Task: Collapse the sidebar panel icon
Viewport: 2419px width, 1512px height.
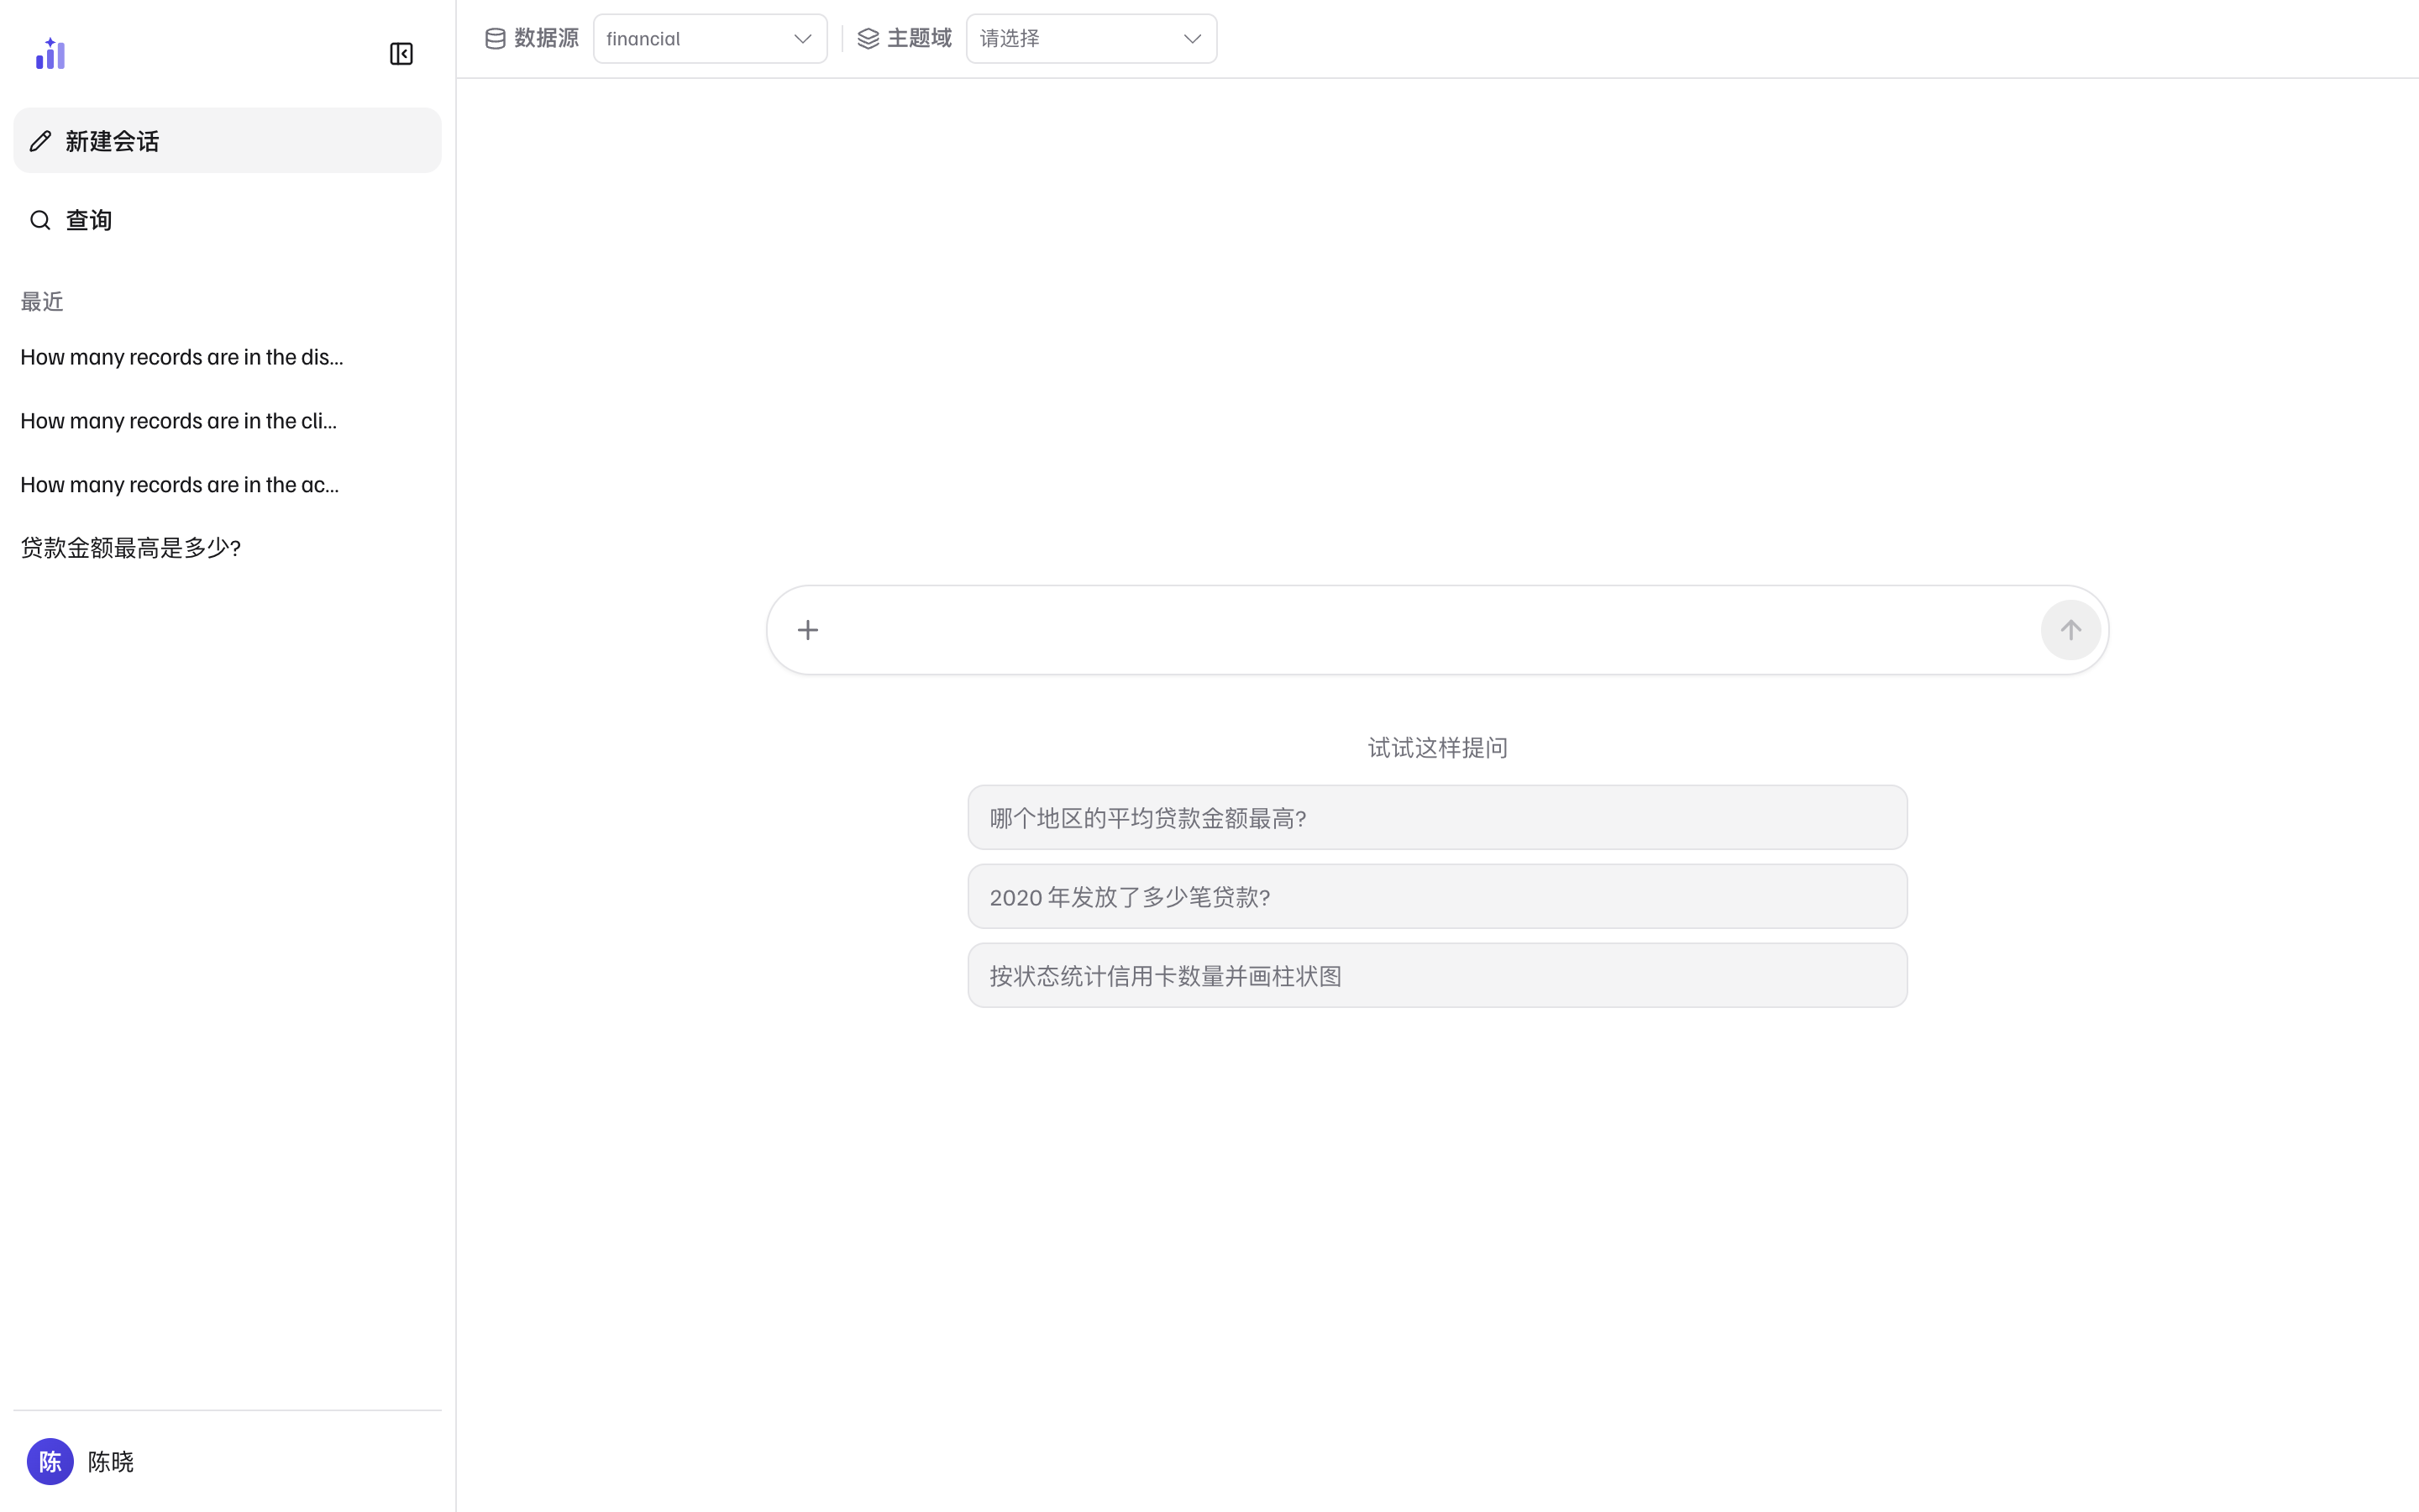Action: coord(401,54)
